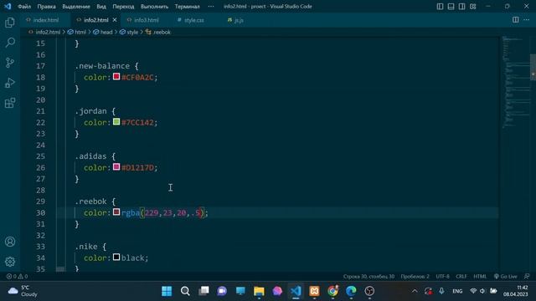The image size is (536, 301).
Task: Click the minimap code overview
Action: (x=516, y=82)
